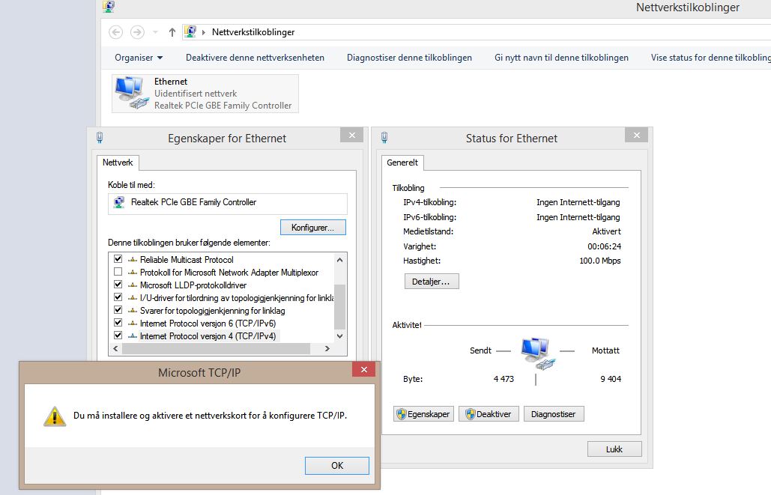Click the Egenskaper for Ethernet title bar icon
The height and width of the screenshot is (495, 771).
[100, 138]
